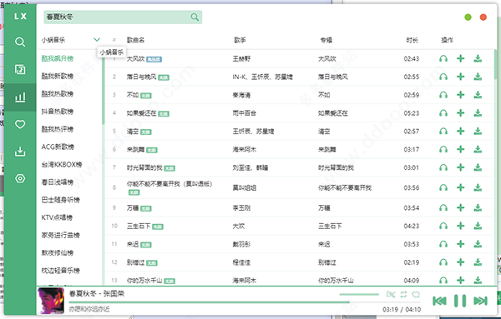Open the 枕边轻音乐榜 chart
Screen dimensions: 501x319
click(61, 271)
